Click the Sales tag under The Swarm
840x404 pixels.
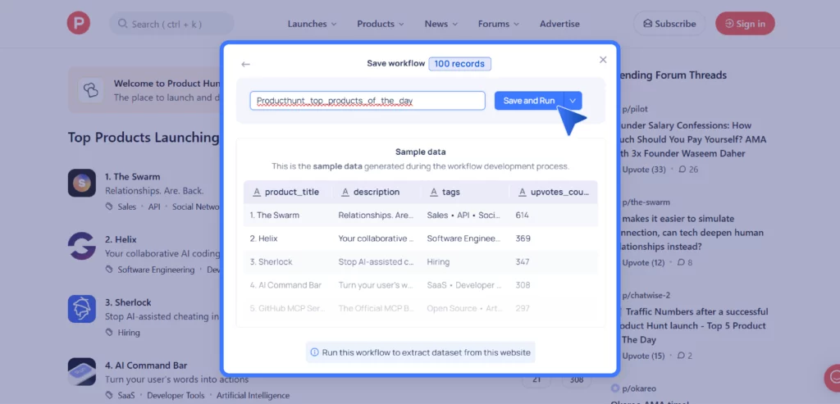[x=127, y=207]
